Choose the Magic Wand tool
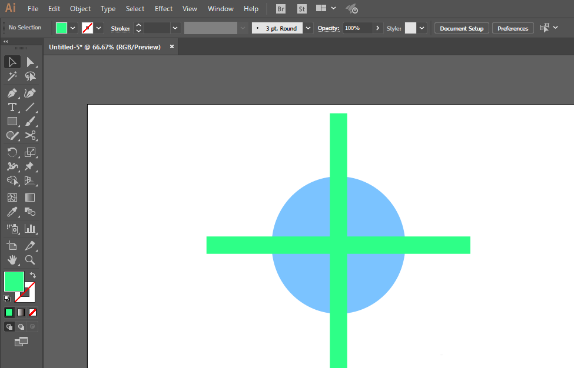 point(12,76)
